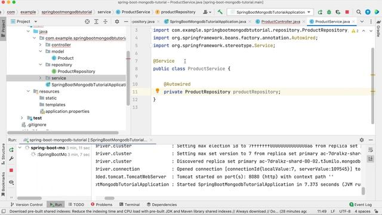Collapse the java folder
Viewport: 382px width, 215px height.
(x=28, y=32)
